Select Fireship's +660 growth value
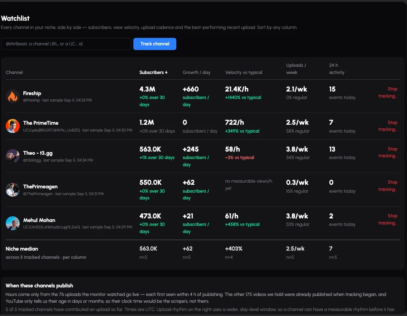Image resolution: width=407 pixels, height=316 pixels. tap(191, 89)
